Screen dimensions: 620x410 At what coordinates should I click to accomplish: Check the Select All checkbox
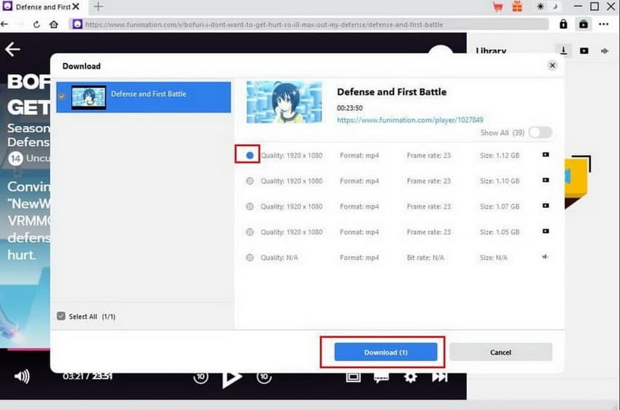[61, 317]
